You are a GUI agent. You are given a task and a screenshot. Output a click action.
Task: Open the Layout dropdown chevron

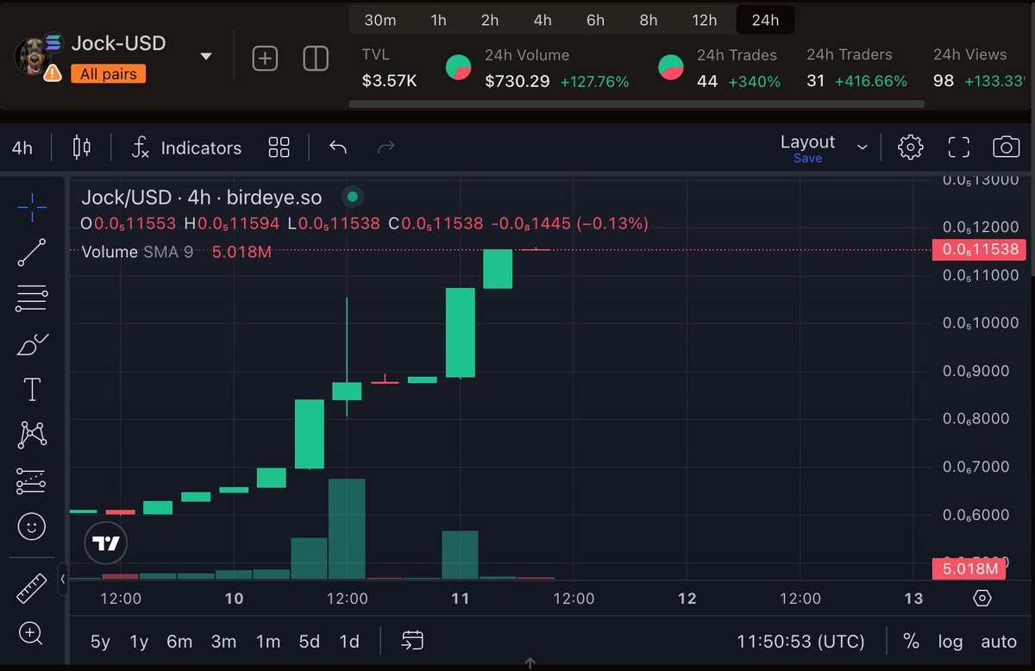(862, 147)
